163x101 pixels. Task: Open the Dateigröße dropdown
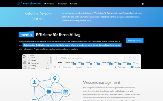pyautogui.click(x=80, y=67)
